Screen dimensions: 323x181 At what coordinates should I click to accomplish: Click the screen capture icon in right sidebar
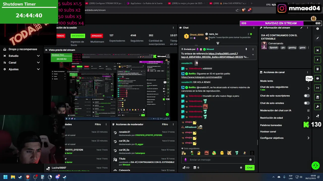317,50
